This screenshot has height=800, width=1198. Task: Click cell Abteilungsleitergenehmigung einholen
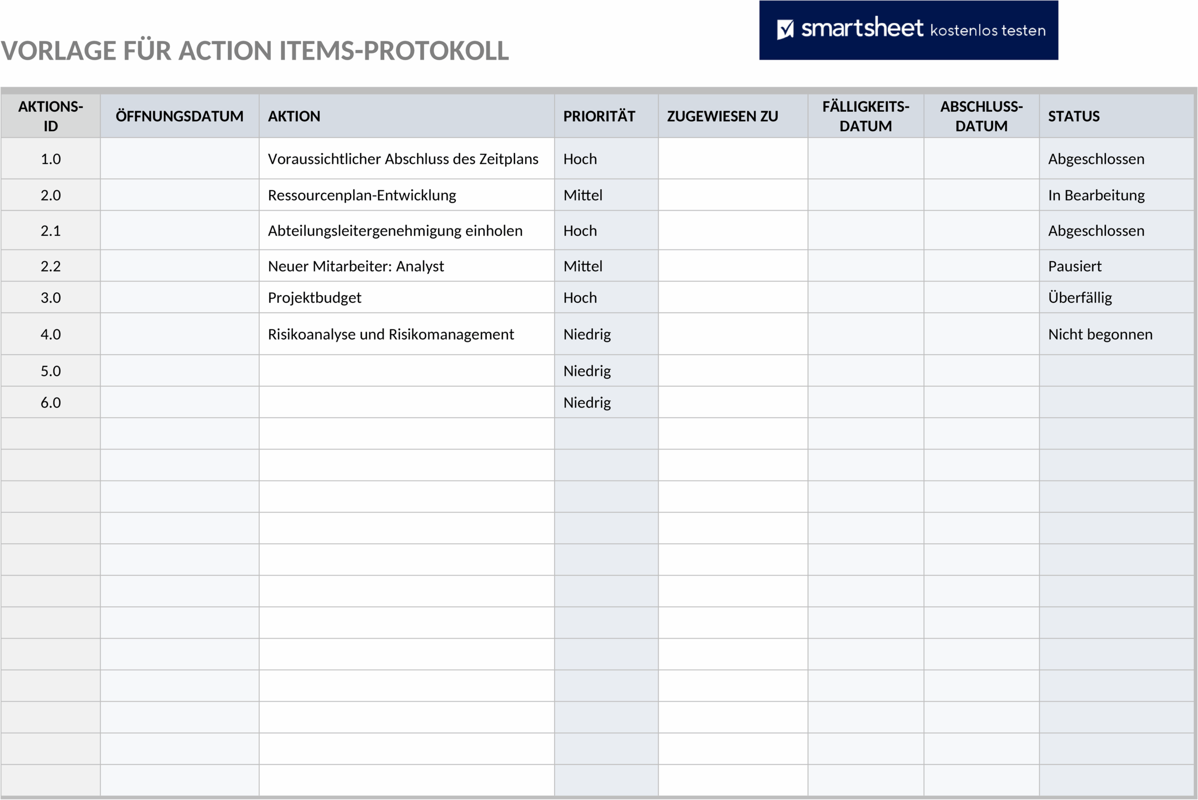tap(407, 231)
